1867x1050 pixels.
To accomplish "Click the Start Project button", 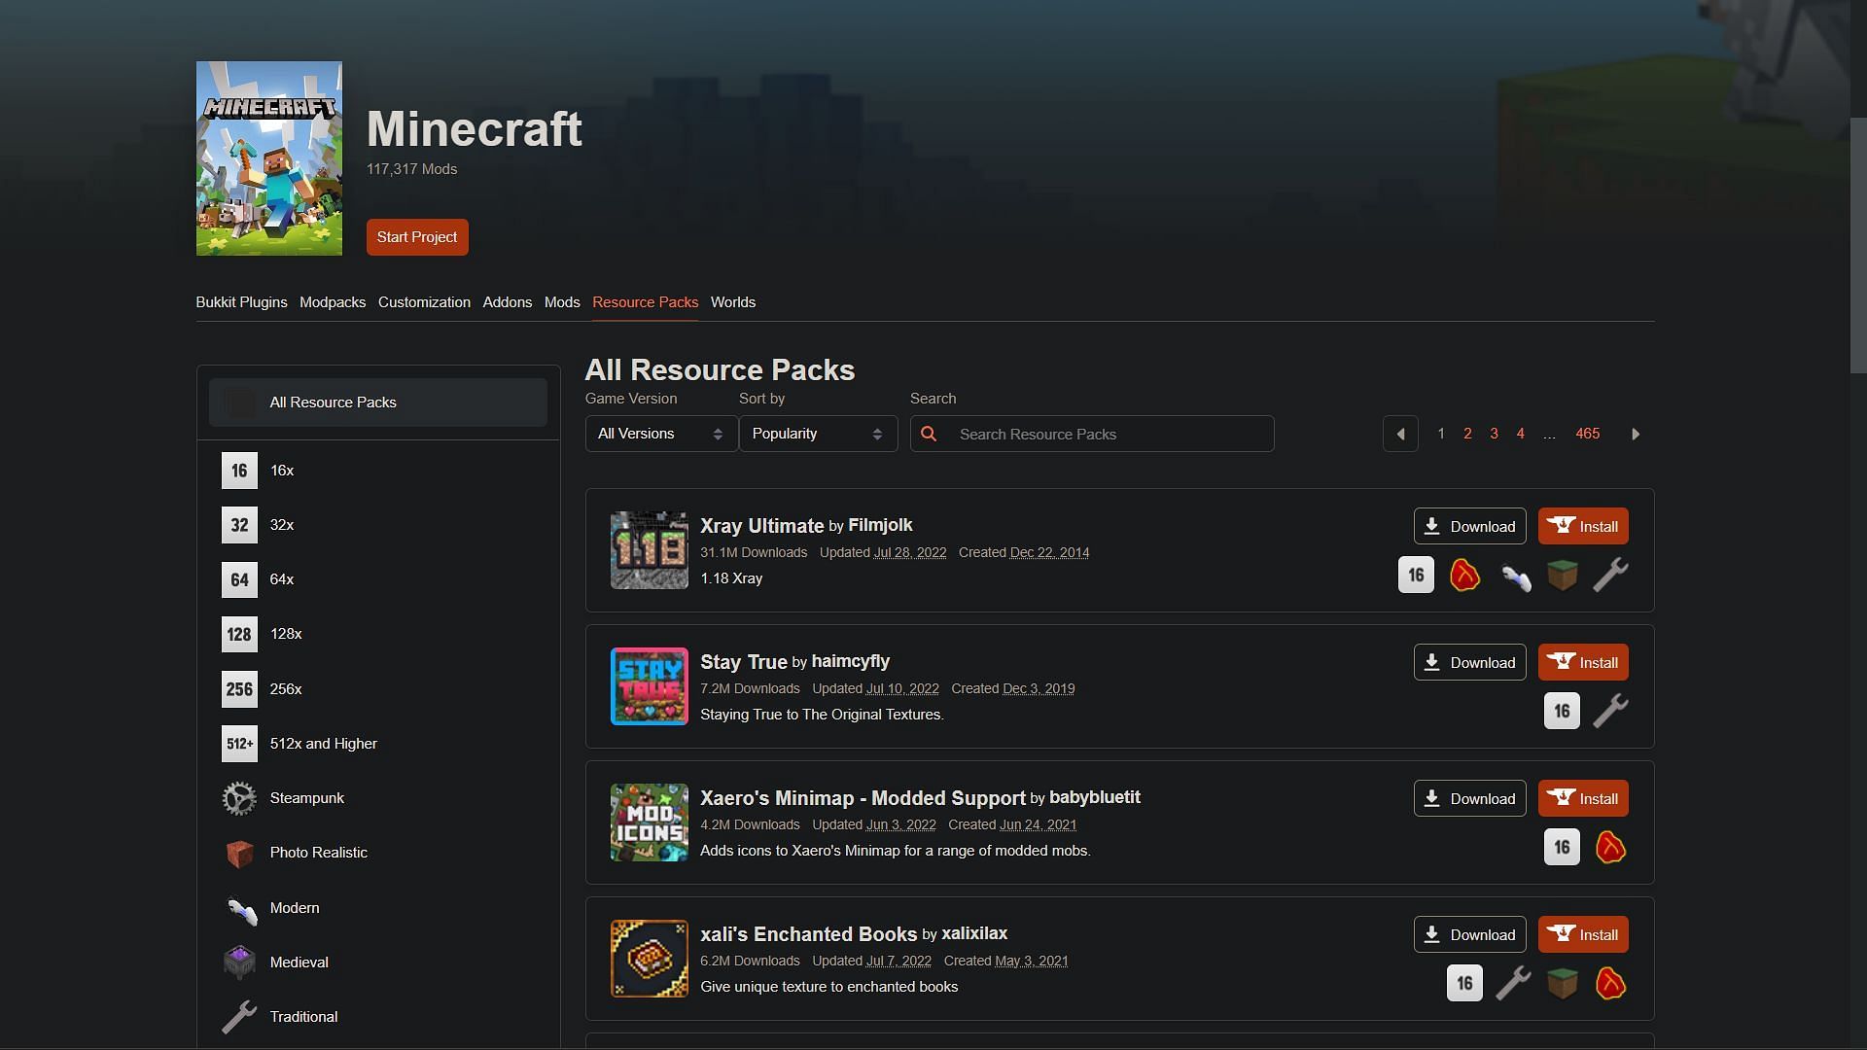I will [417, 237].
